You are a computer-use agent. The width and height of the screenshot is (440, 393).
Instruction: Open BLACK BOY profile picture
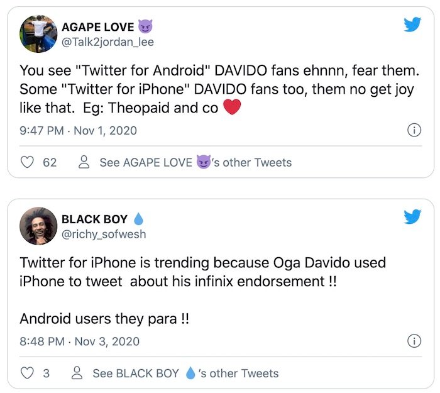pos(38,226)
